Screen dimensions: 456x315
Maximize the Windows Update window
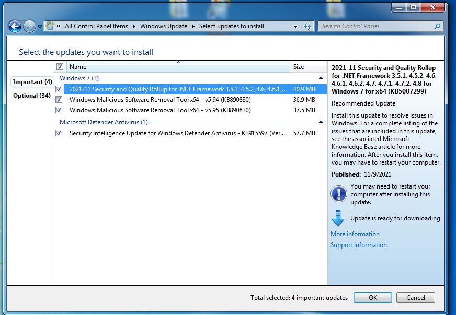pos(413,7)
